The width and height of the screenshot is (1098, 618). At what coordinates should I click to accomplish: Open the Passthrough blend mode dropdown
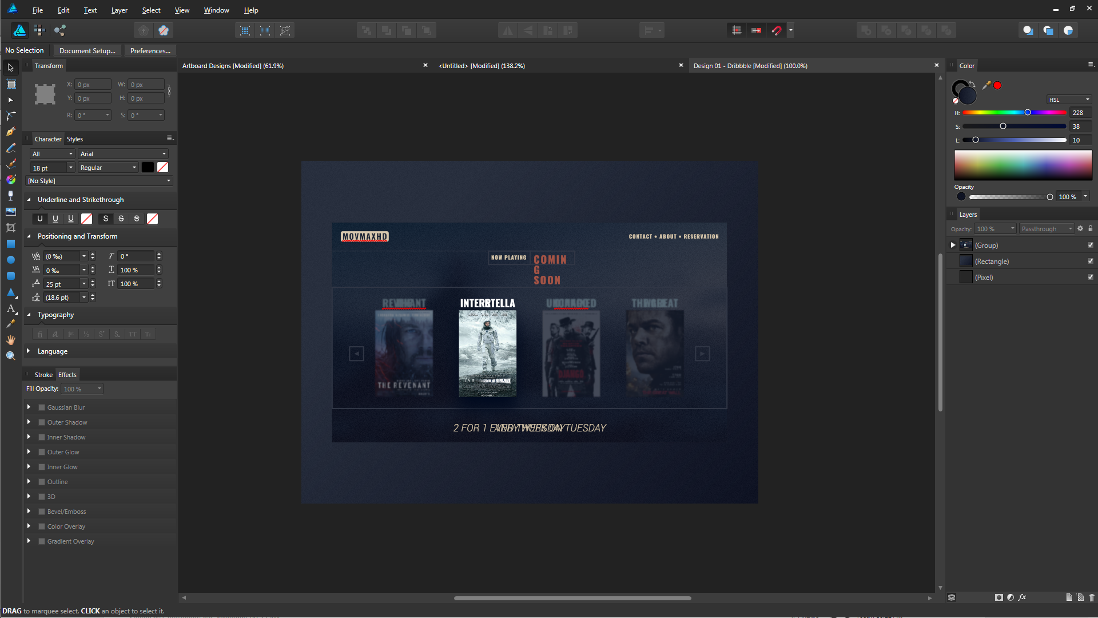pos(1047,229)
